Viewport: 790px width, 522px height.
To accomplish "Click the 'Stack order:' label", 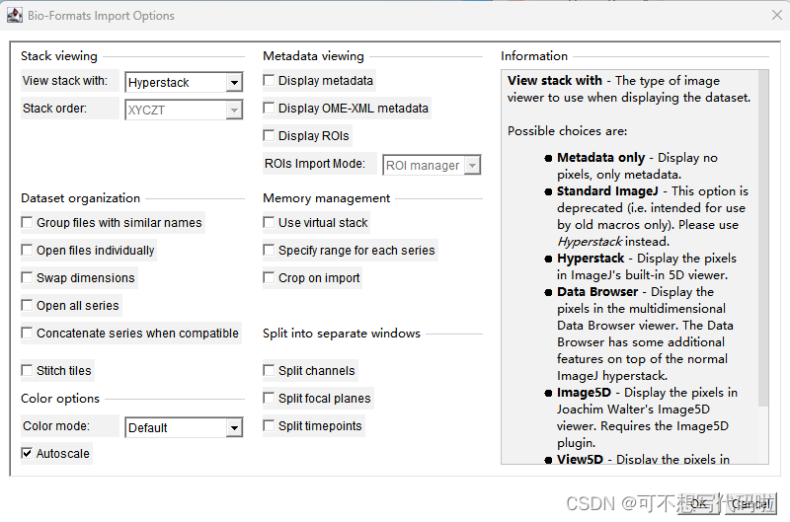I will (54, 109).
